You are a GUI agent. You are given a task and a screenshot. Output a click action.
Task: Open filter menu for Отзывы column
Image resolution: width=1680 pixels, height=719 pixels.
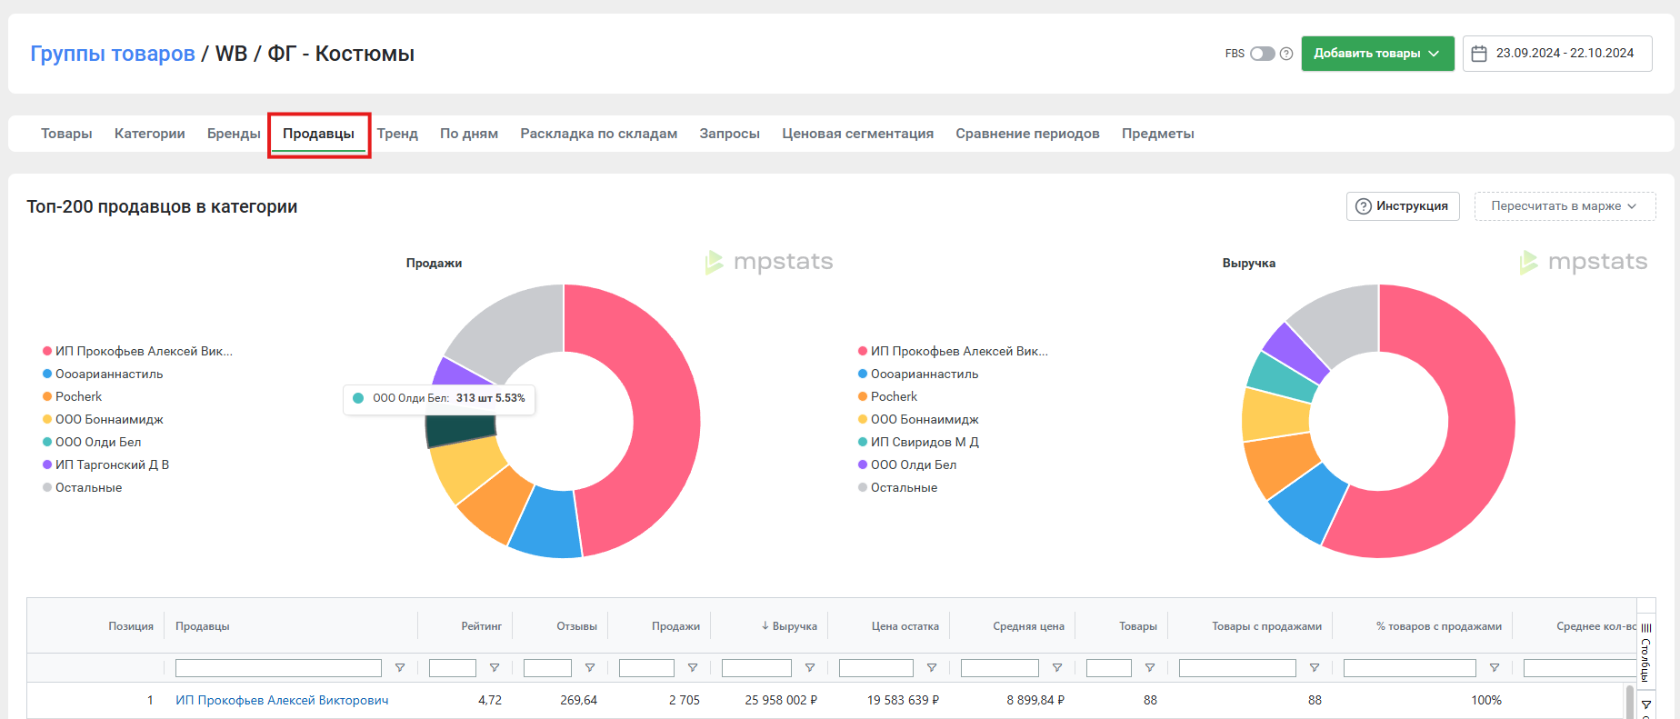tap(589, 668)
